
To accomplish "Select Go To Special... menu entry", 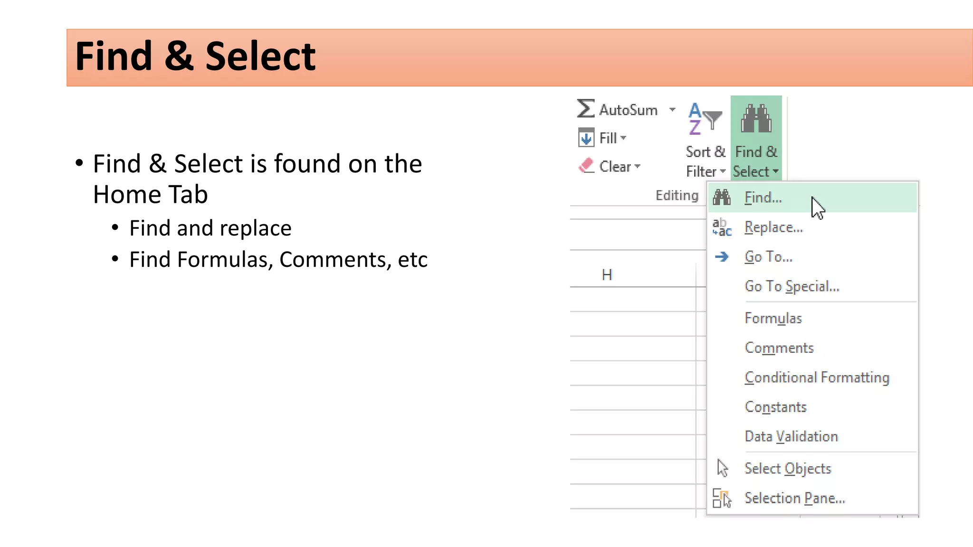I will coord(792,286).
